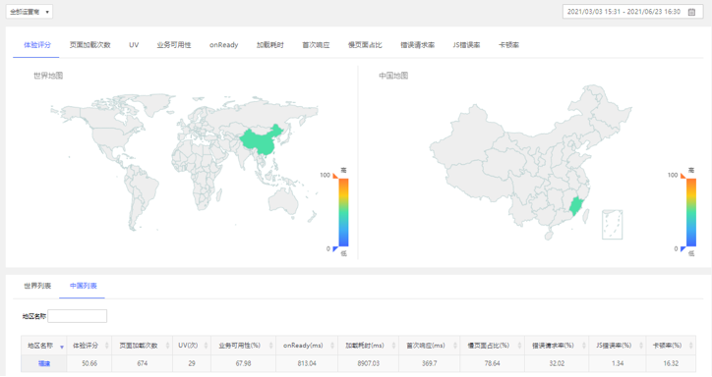Click highlighted Fujian province on China map
Image resolution: width=712 pixels, height=377 pixels.
(x=575, y=206)
